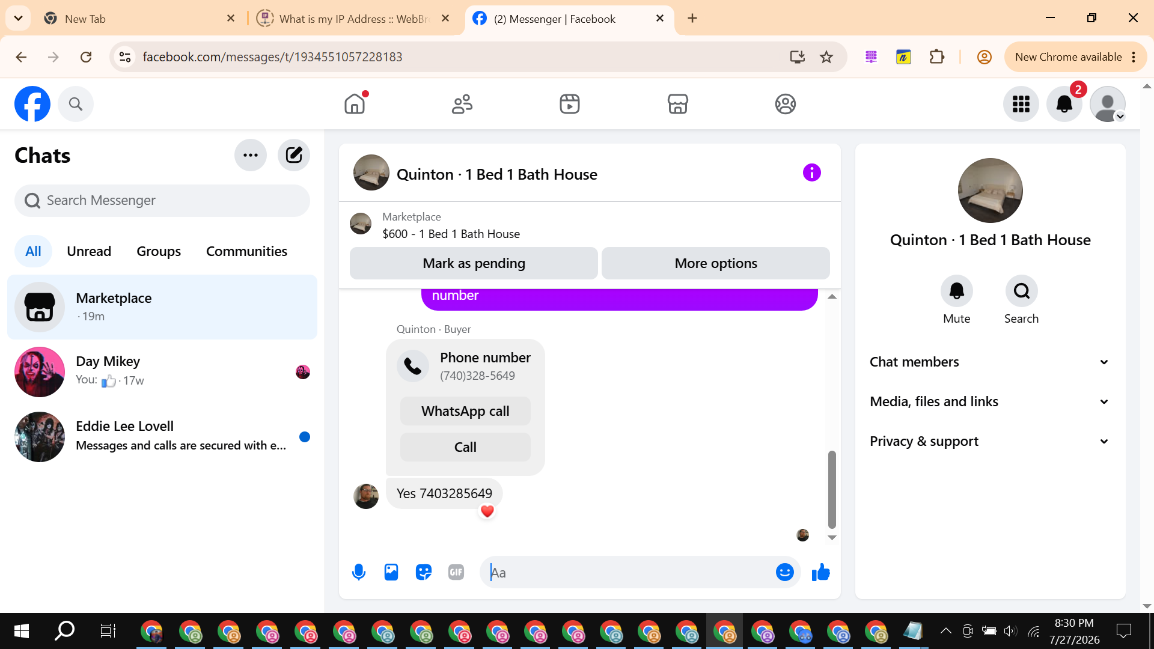Open Chrome extensions puzzle icon
The height and width of the screenshot is (649, 1154).
(x=936, y=57)
